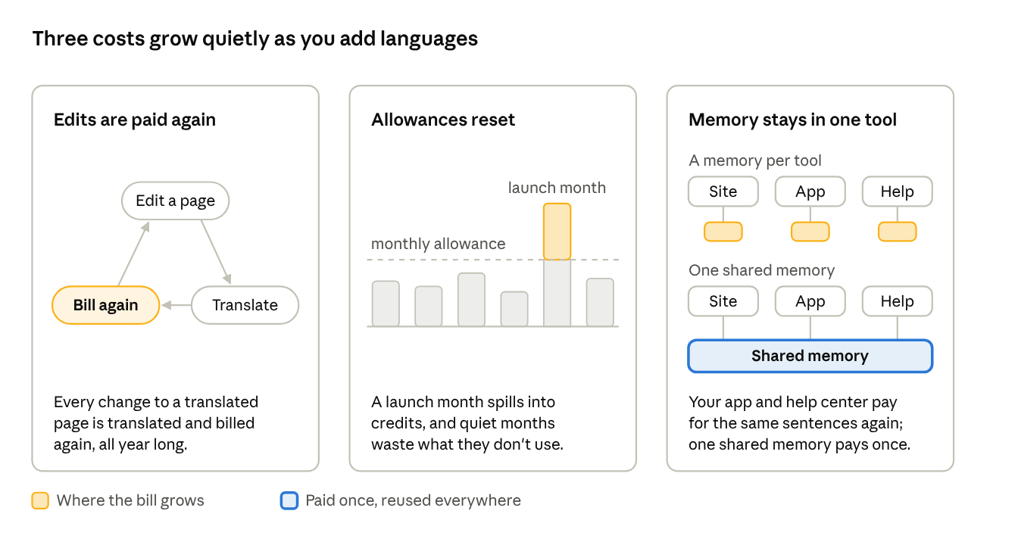Click the "One shared memory" subheading

pos(761,270)
